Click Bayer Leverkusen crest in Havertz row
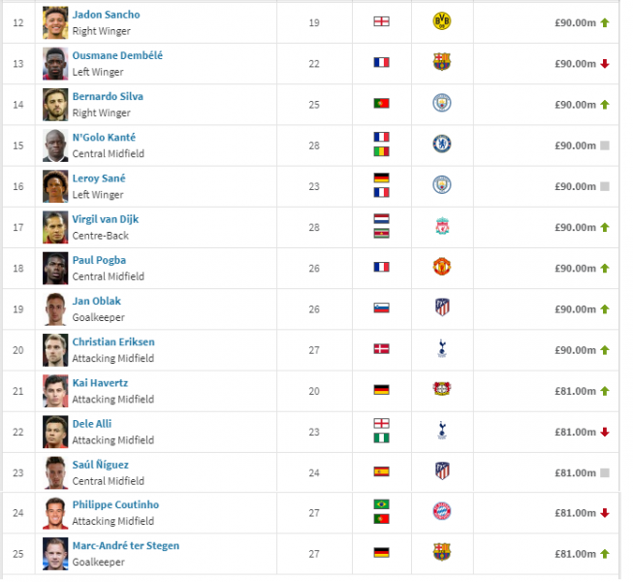The height and width of the screenshot is (582, 633). click(x=442, y=390)
